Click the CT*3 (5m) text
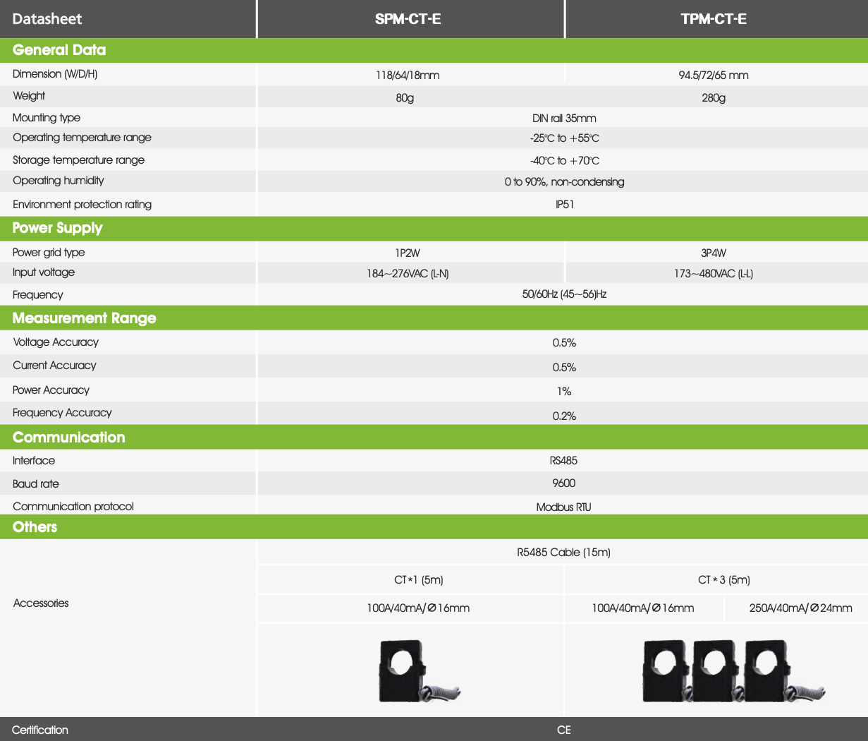Screen dimensions: 868x741 (x=724, y=580)
